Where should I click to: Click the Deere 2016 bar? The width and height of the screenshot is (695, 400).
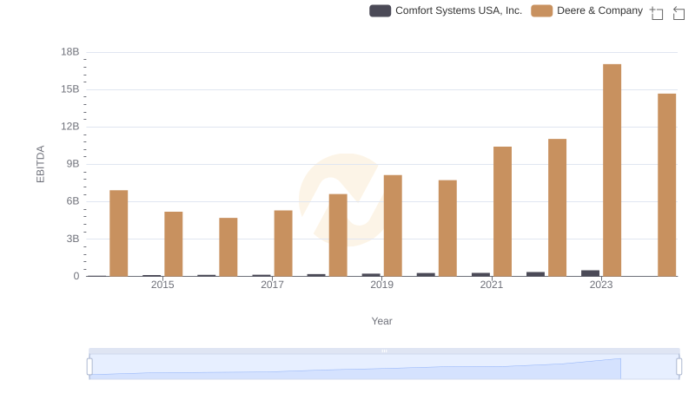tap(228, 247)
